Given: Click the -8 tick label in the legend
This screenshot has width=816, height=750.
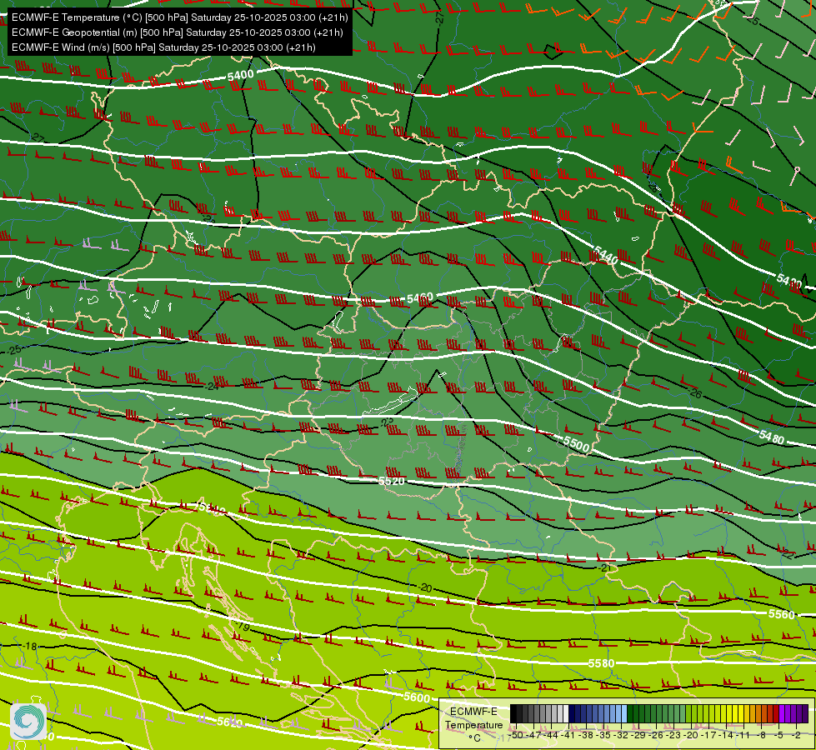Looking at the screenshot, I should (x=761, y=735).
